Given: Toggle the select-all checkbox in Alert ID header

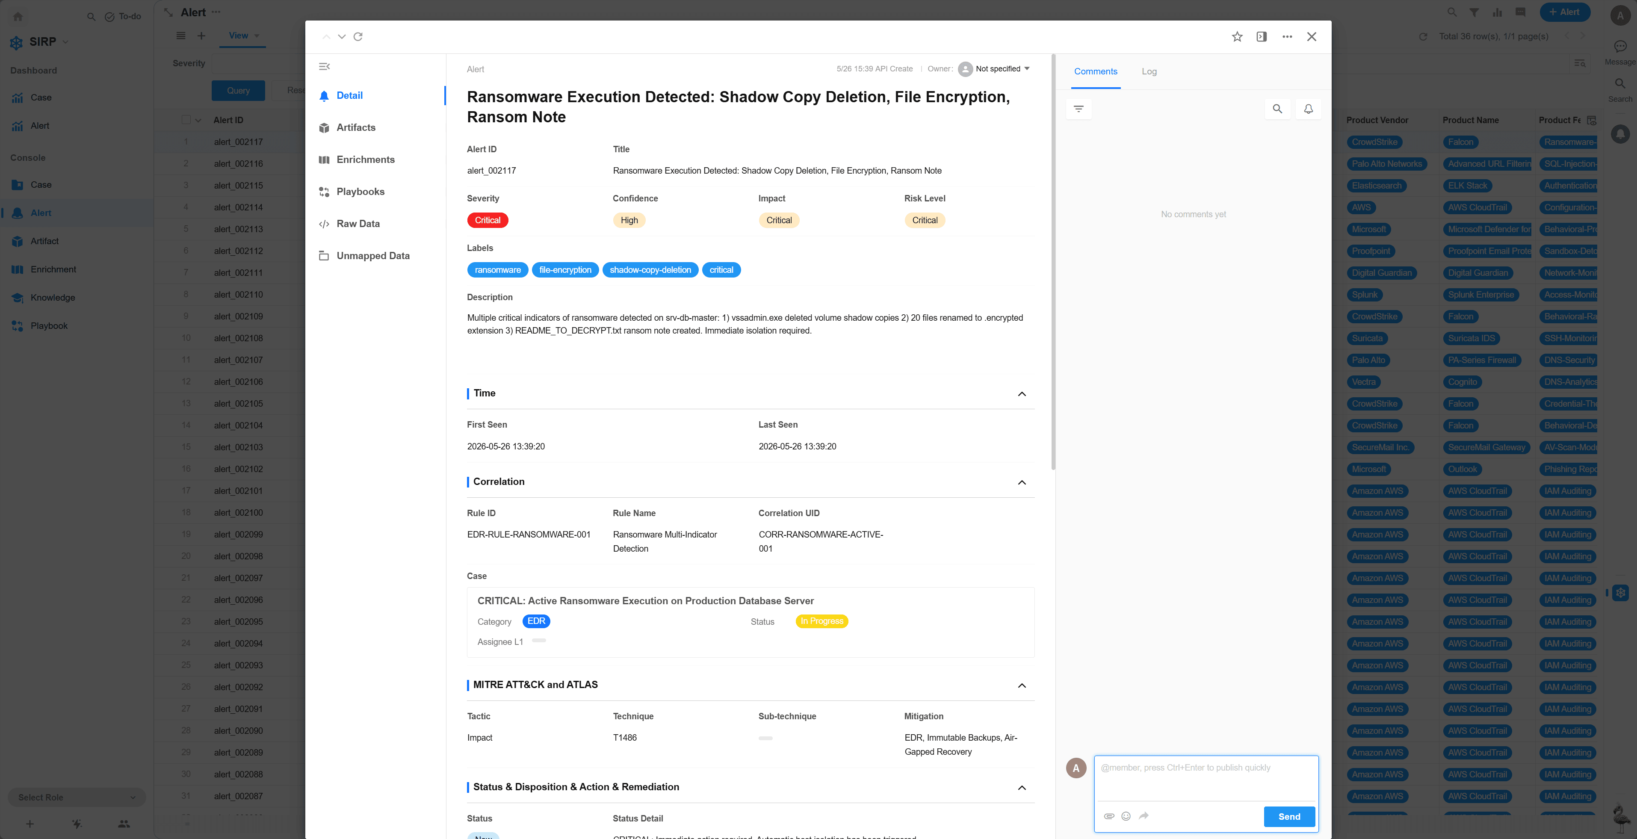Looking at the screenshot, I should point(186,120).
